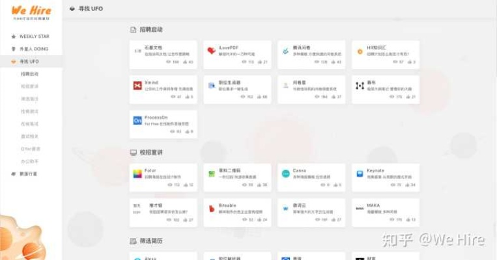
Task: Select 校招宣讲 in the sidebar submenu
Action: [x=30, y=86]
